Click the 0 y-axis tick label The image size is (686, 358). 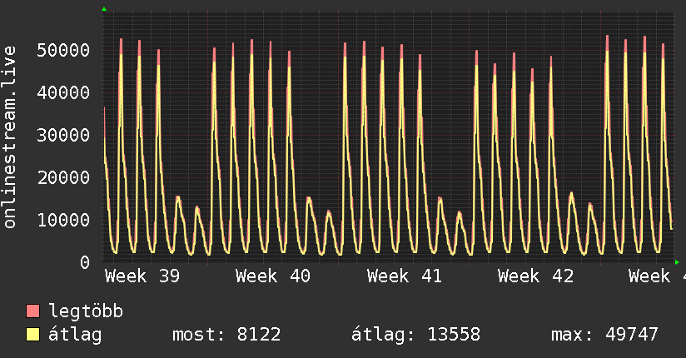(x=85, y=262)
